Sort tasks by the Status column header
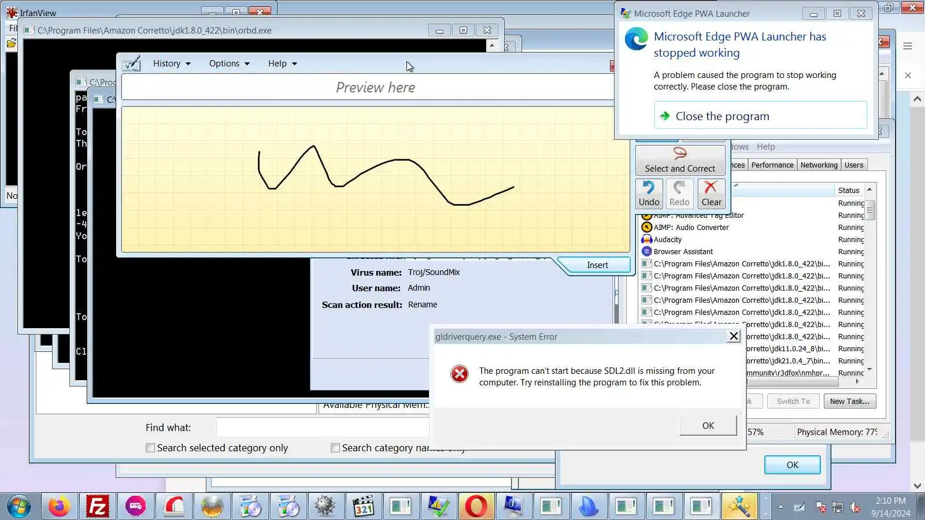Image resolution: width=925 pixels, height=520 pixels. [849, 190]
